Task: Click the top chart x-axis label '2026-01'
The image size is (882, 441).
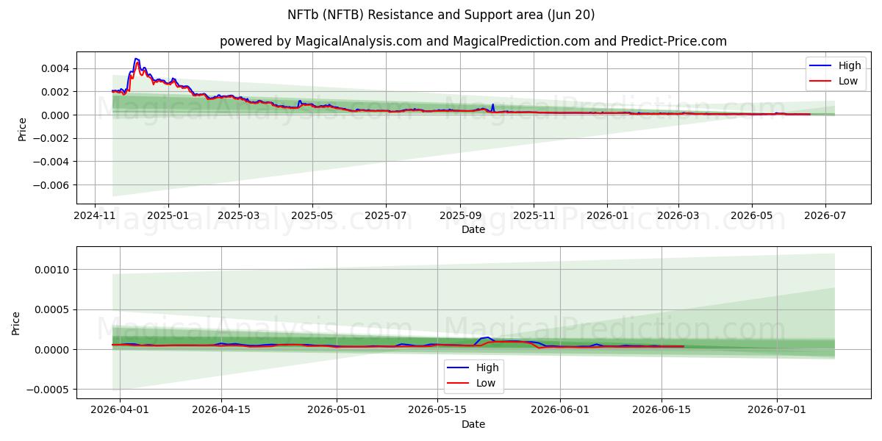Action: (607, 215)
